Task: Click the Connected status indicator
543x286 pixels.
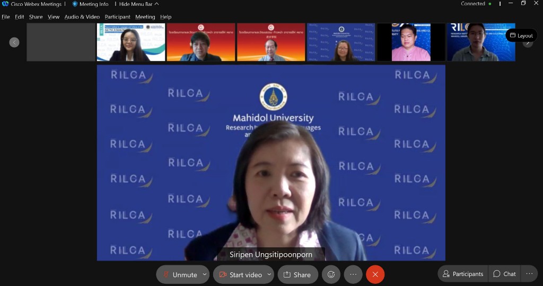Action: point(476,4)
